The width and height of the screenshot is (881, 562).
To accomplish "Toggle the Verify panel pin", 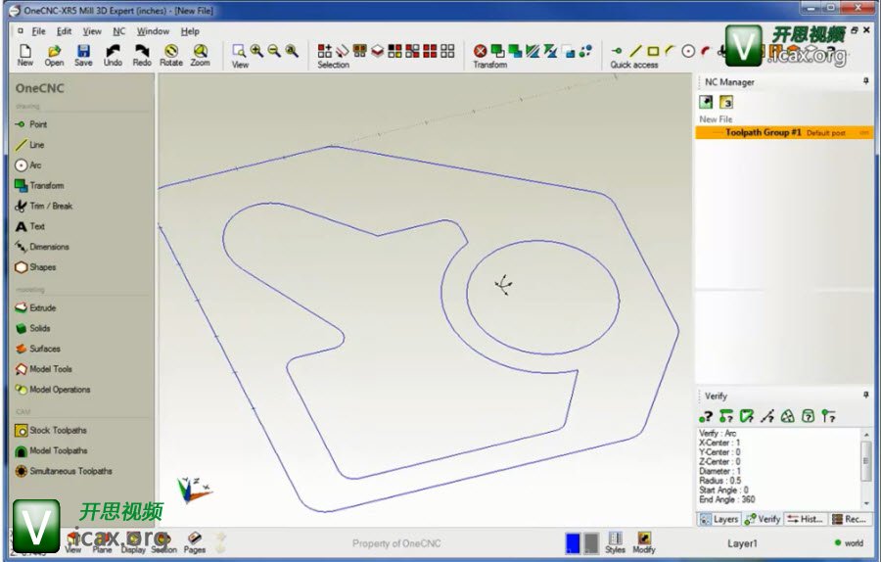I will point(865,395).
